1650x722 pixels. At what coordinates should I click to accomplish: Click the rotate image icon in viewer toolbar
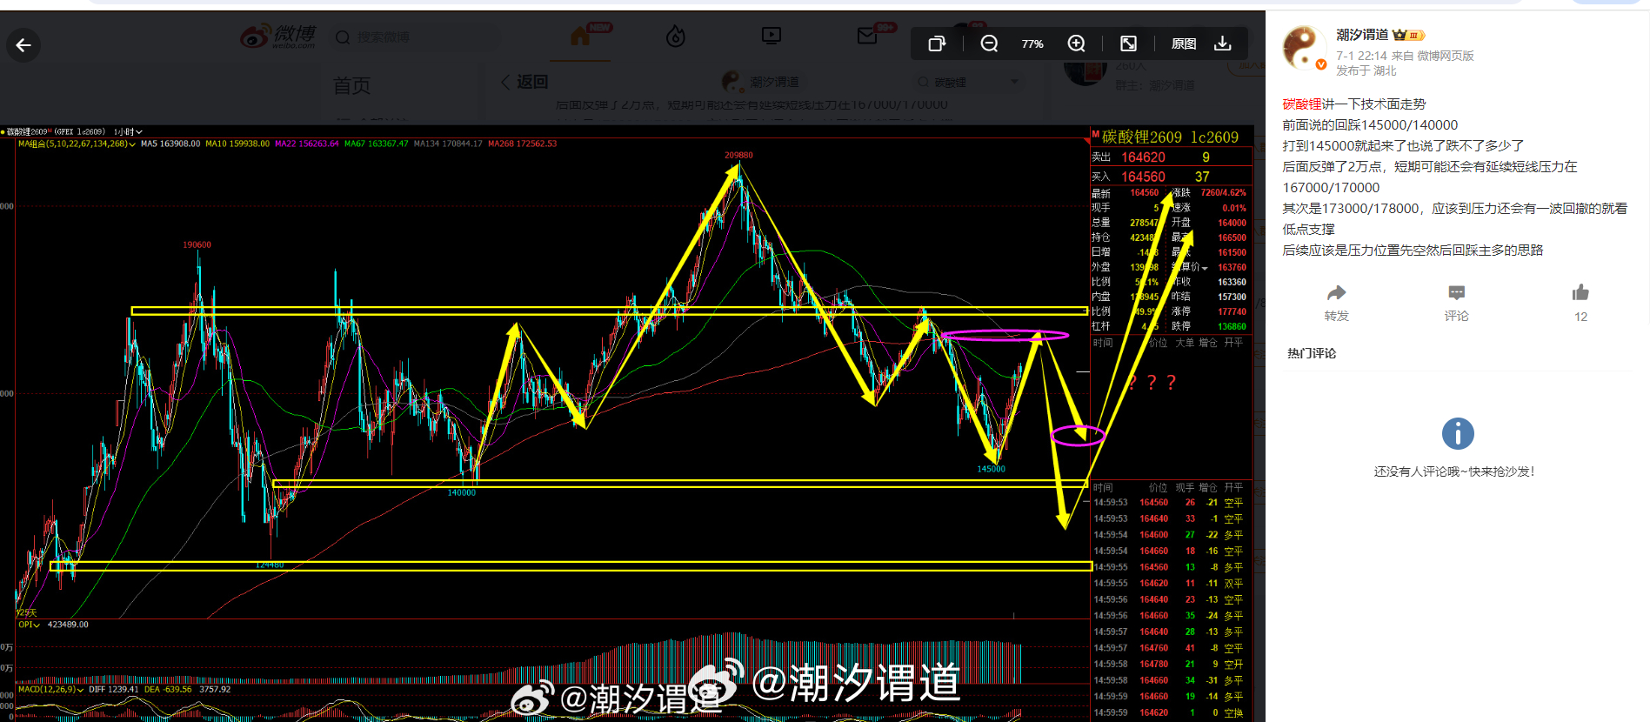tap(937, 43)
